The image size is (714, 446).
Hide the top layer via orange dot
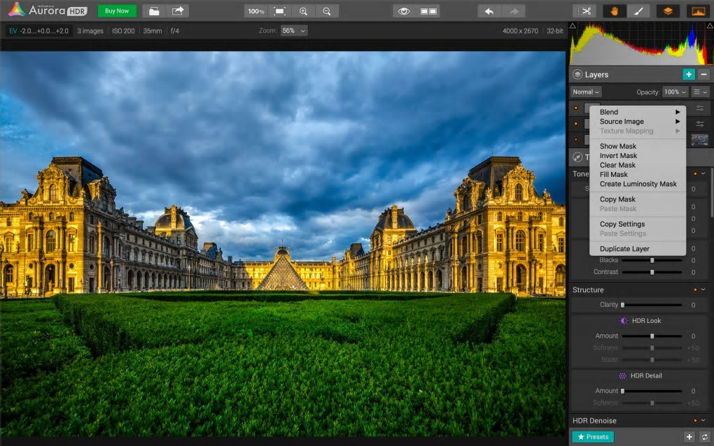576,108
